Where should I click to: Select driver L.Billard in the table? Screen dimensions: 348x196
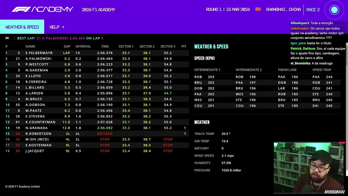coord(35,87)
